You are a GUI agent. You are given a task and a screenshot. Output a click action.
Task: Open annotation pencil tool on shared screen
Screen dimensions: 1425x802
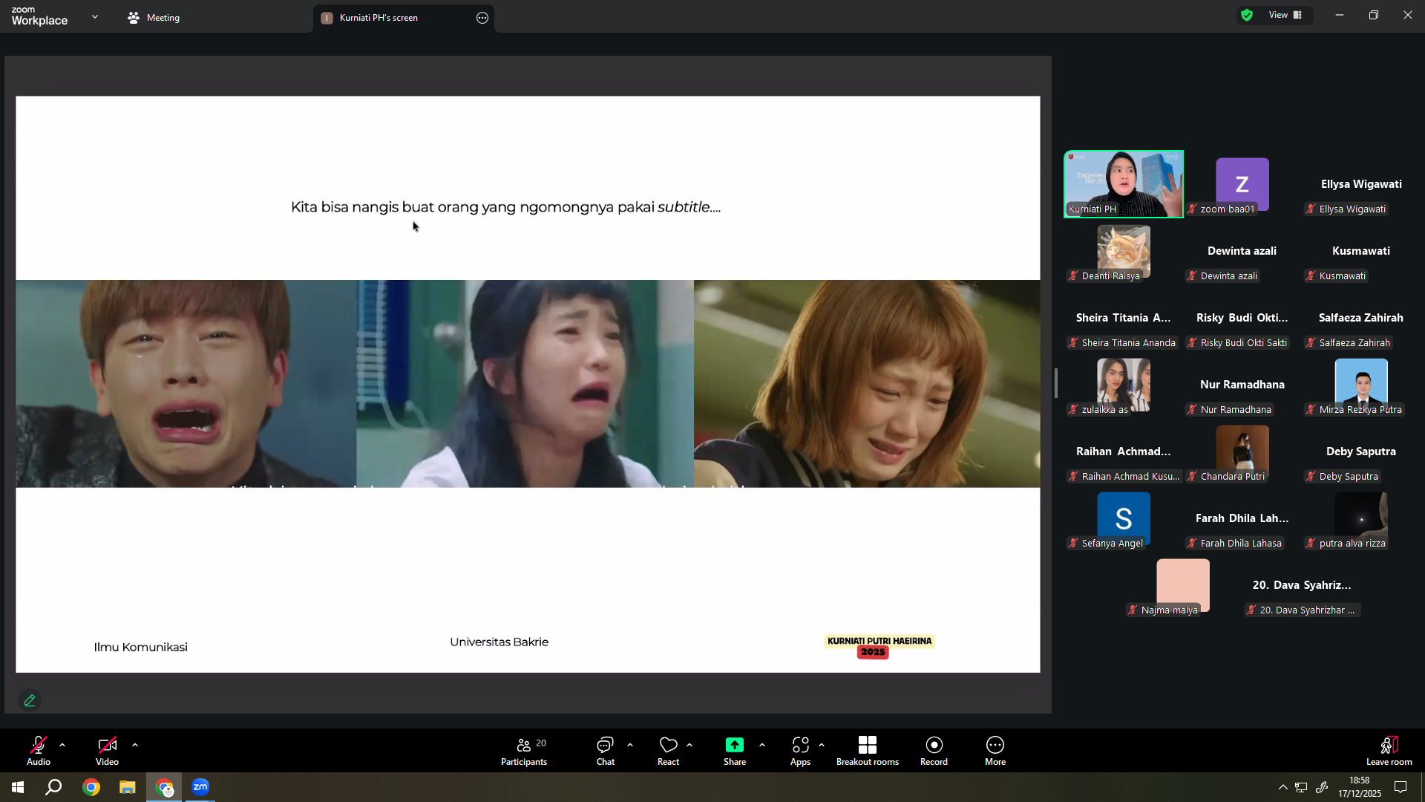[30, 700]
